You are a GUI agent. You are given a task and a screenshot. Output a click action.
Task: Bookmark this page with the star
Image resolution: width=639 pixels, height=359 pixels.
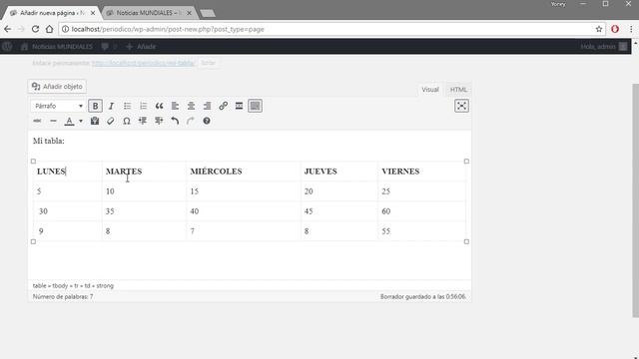coord(599,29)
